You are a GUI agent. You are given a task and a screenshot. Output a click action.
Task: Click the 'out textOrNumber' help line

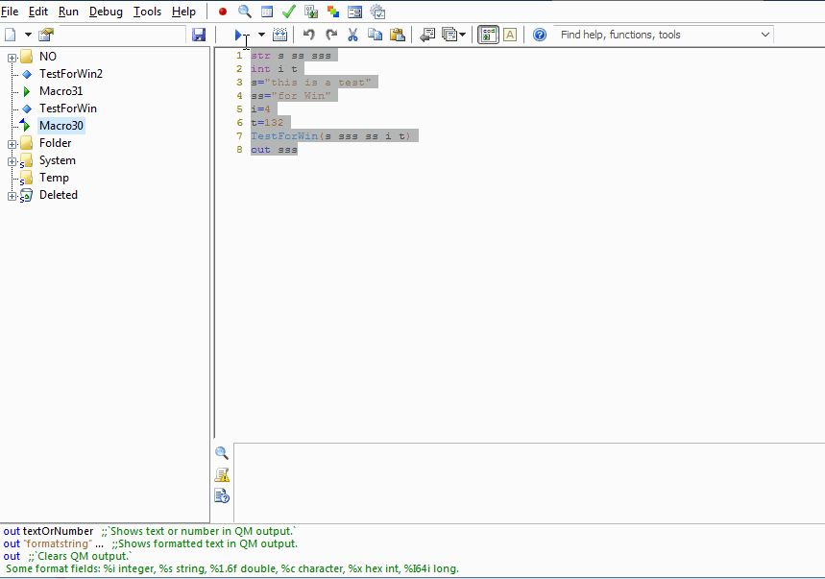coord(150,531)
